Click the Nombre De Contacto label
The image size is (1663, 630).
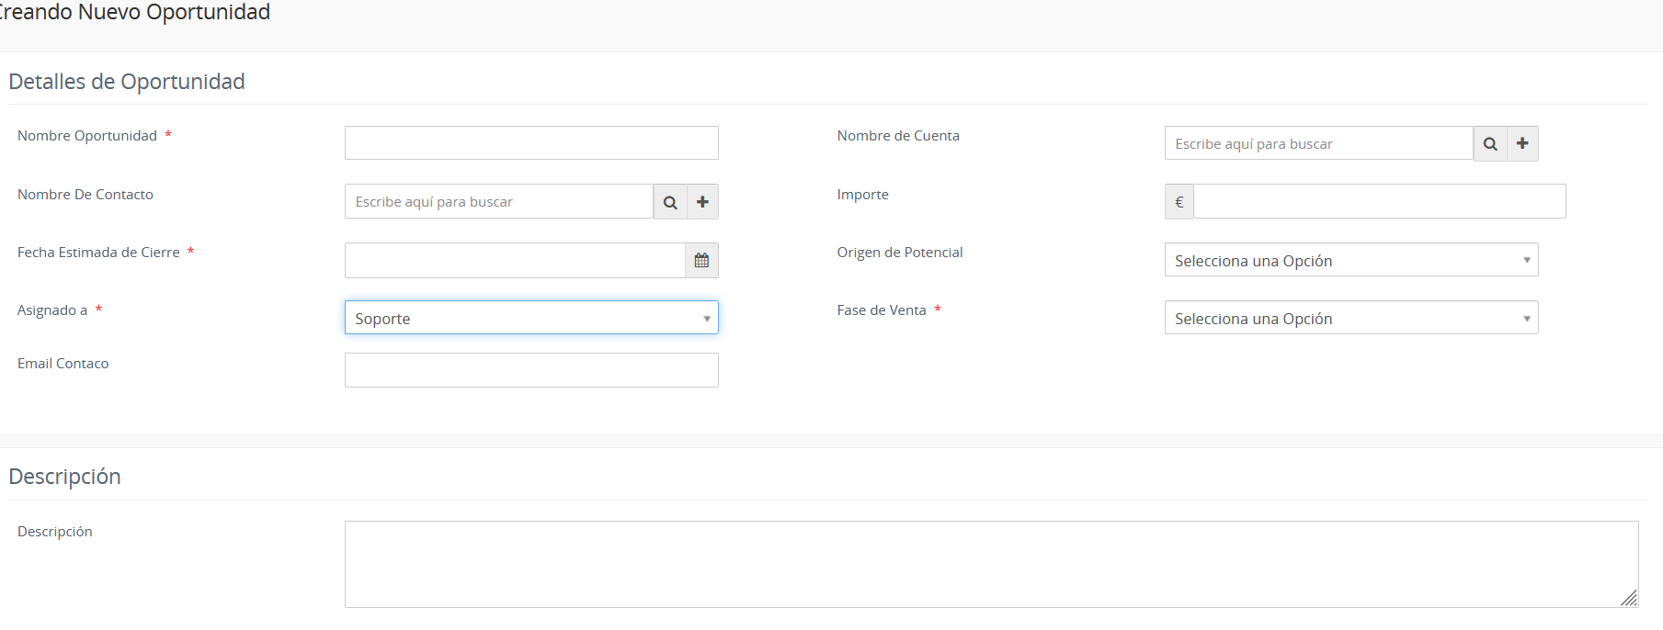(x=85, y=195)
